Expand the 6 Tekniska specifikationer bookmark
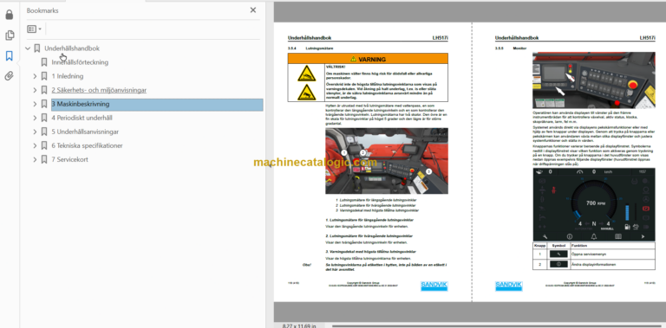The height and width of the screenshot is (328, 666). 35,145
